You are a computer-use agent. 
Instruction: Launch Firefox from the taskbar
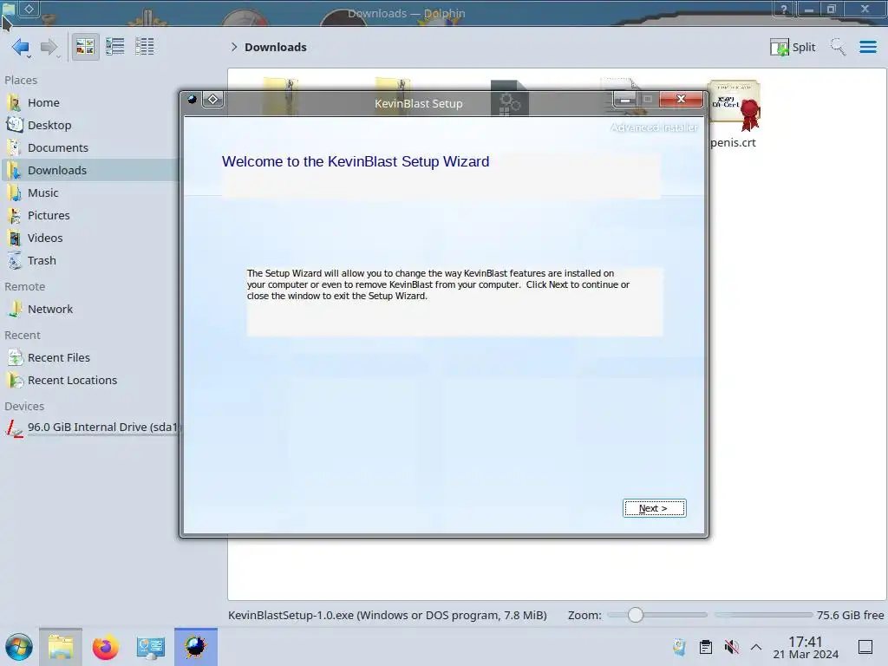[105, 647]
